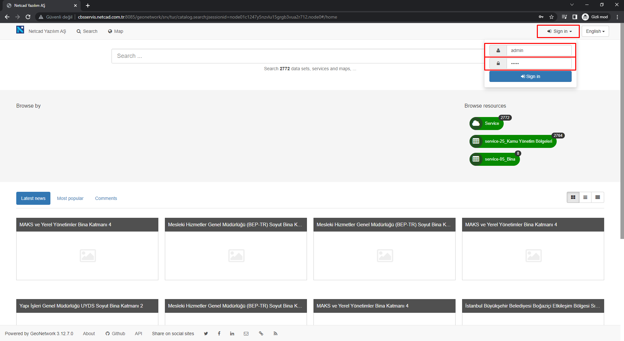Click Gizli mod incognito indicator

tap(595, 17)
